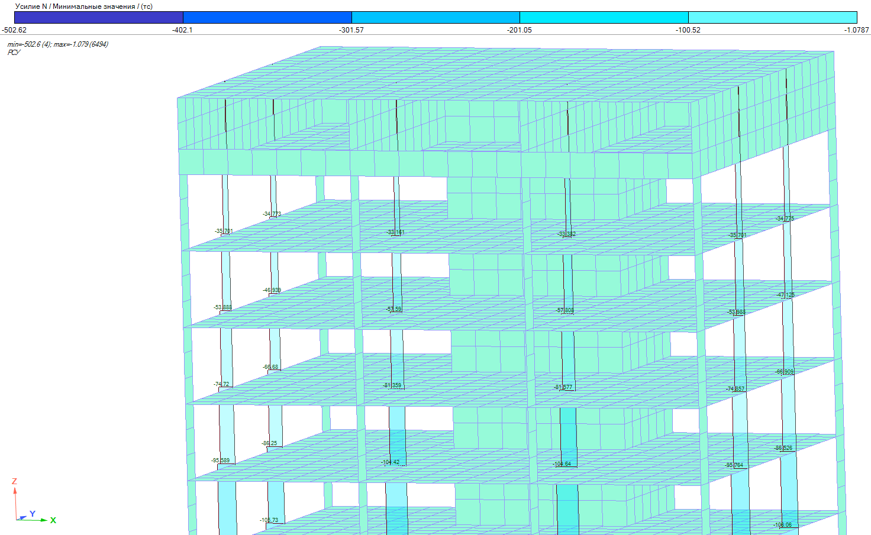871x535 pixels.
Task: Select the blue legend band after -402.1
Action: coord(267,18)
